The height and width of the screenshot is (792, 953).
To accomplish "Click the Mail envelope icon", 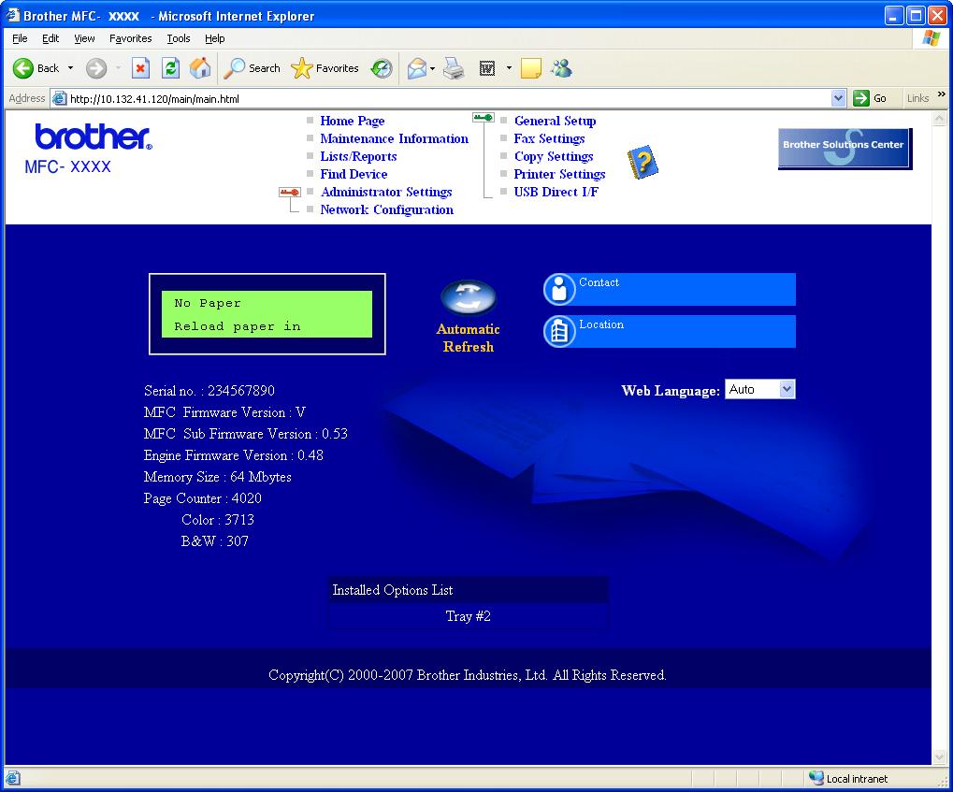I will click(417, 68).
